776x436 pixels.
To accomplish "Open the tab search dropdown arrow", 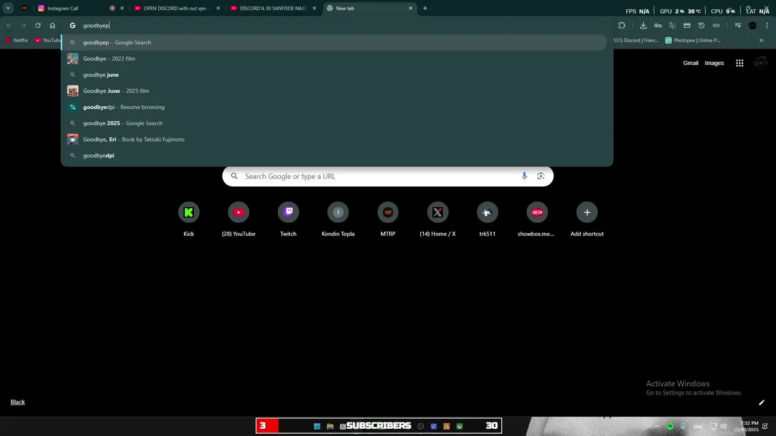I will 8,8.
